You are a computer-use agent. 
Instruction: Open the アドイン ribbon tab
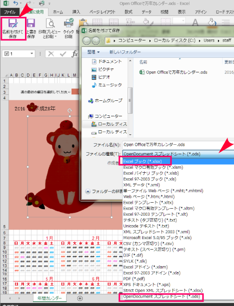tap(201, 12)
